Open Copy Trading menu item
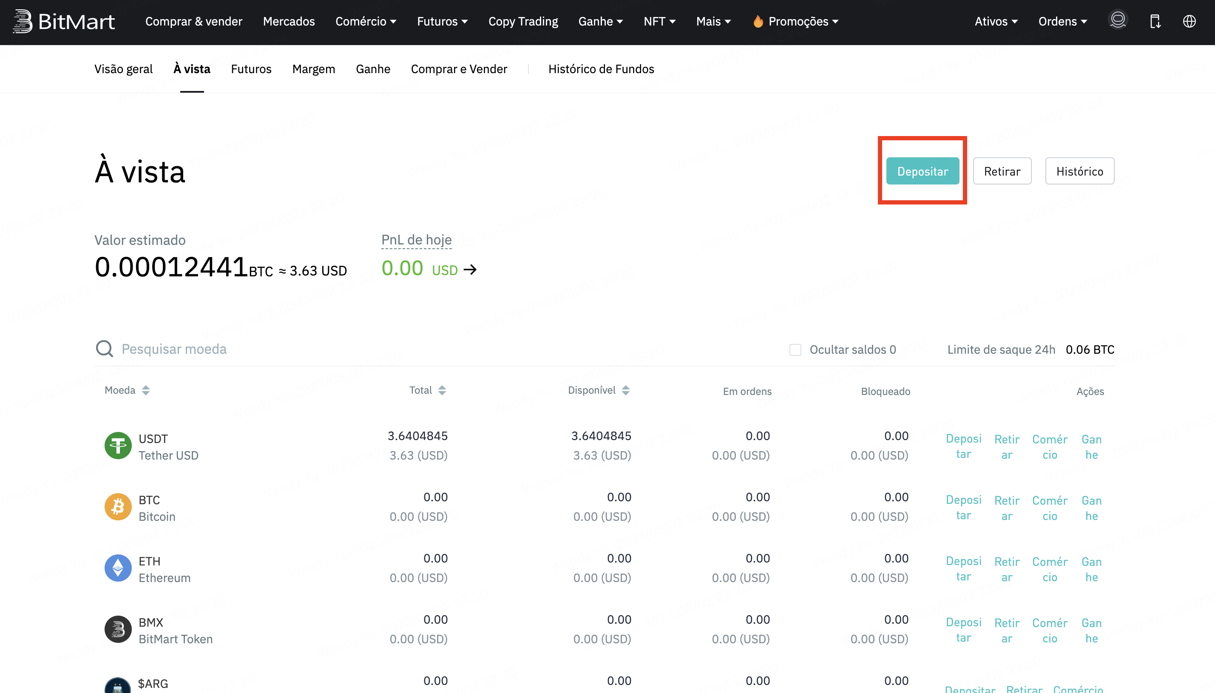The width and height of the screenshot is (1215, 693). tap(523, 21)
